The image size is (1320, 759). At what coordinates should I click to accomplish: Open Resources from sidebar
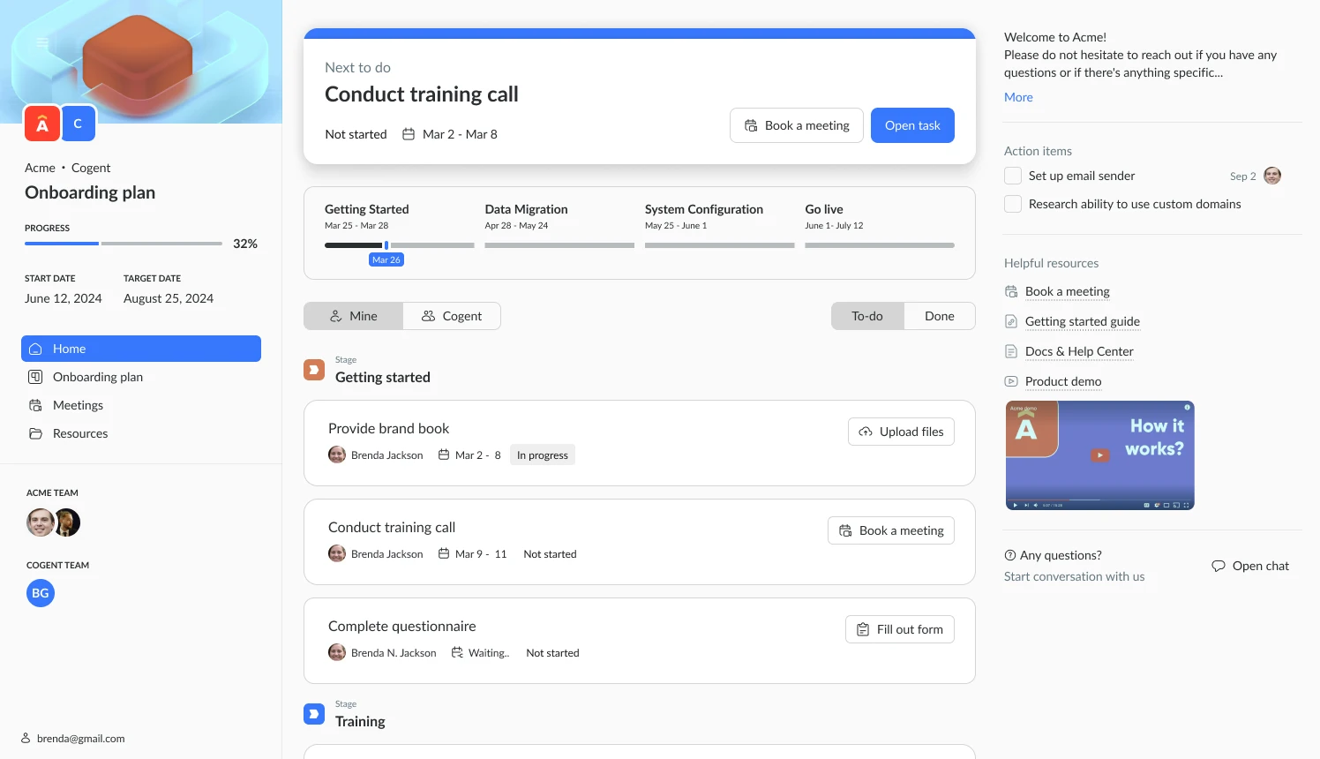(141, 433)
